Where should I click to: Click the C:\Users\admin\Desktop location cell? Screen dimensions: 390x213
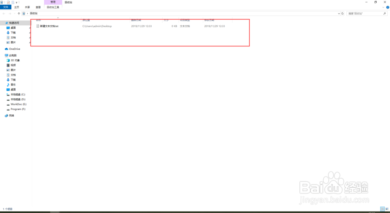click(x=97, y=26)
